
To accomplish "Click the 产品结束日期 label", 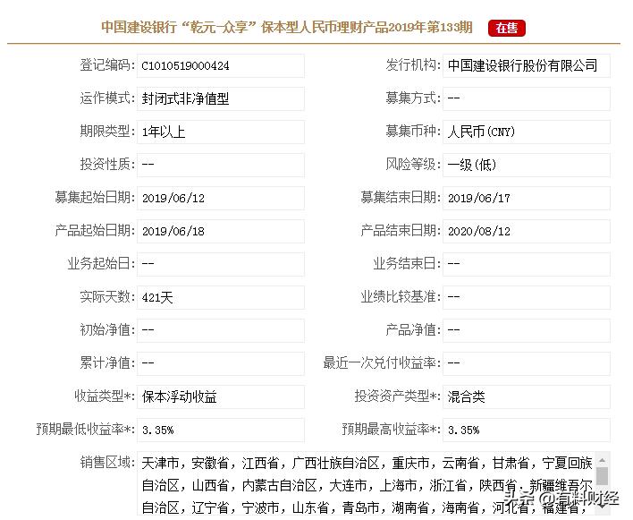I will pyautogui.click(x=401, y=231).
